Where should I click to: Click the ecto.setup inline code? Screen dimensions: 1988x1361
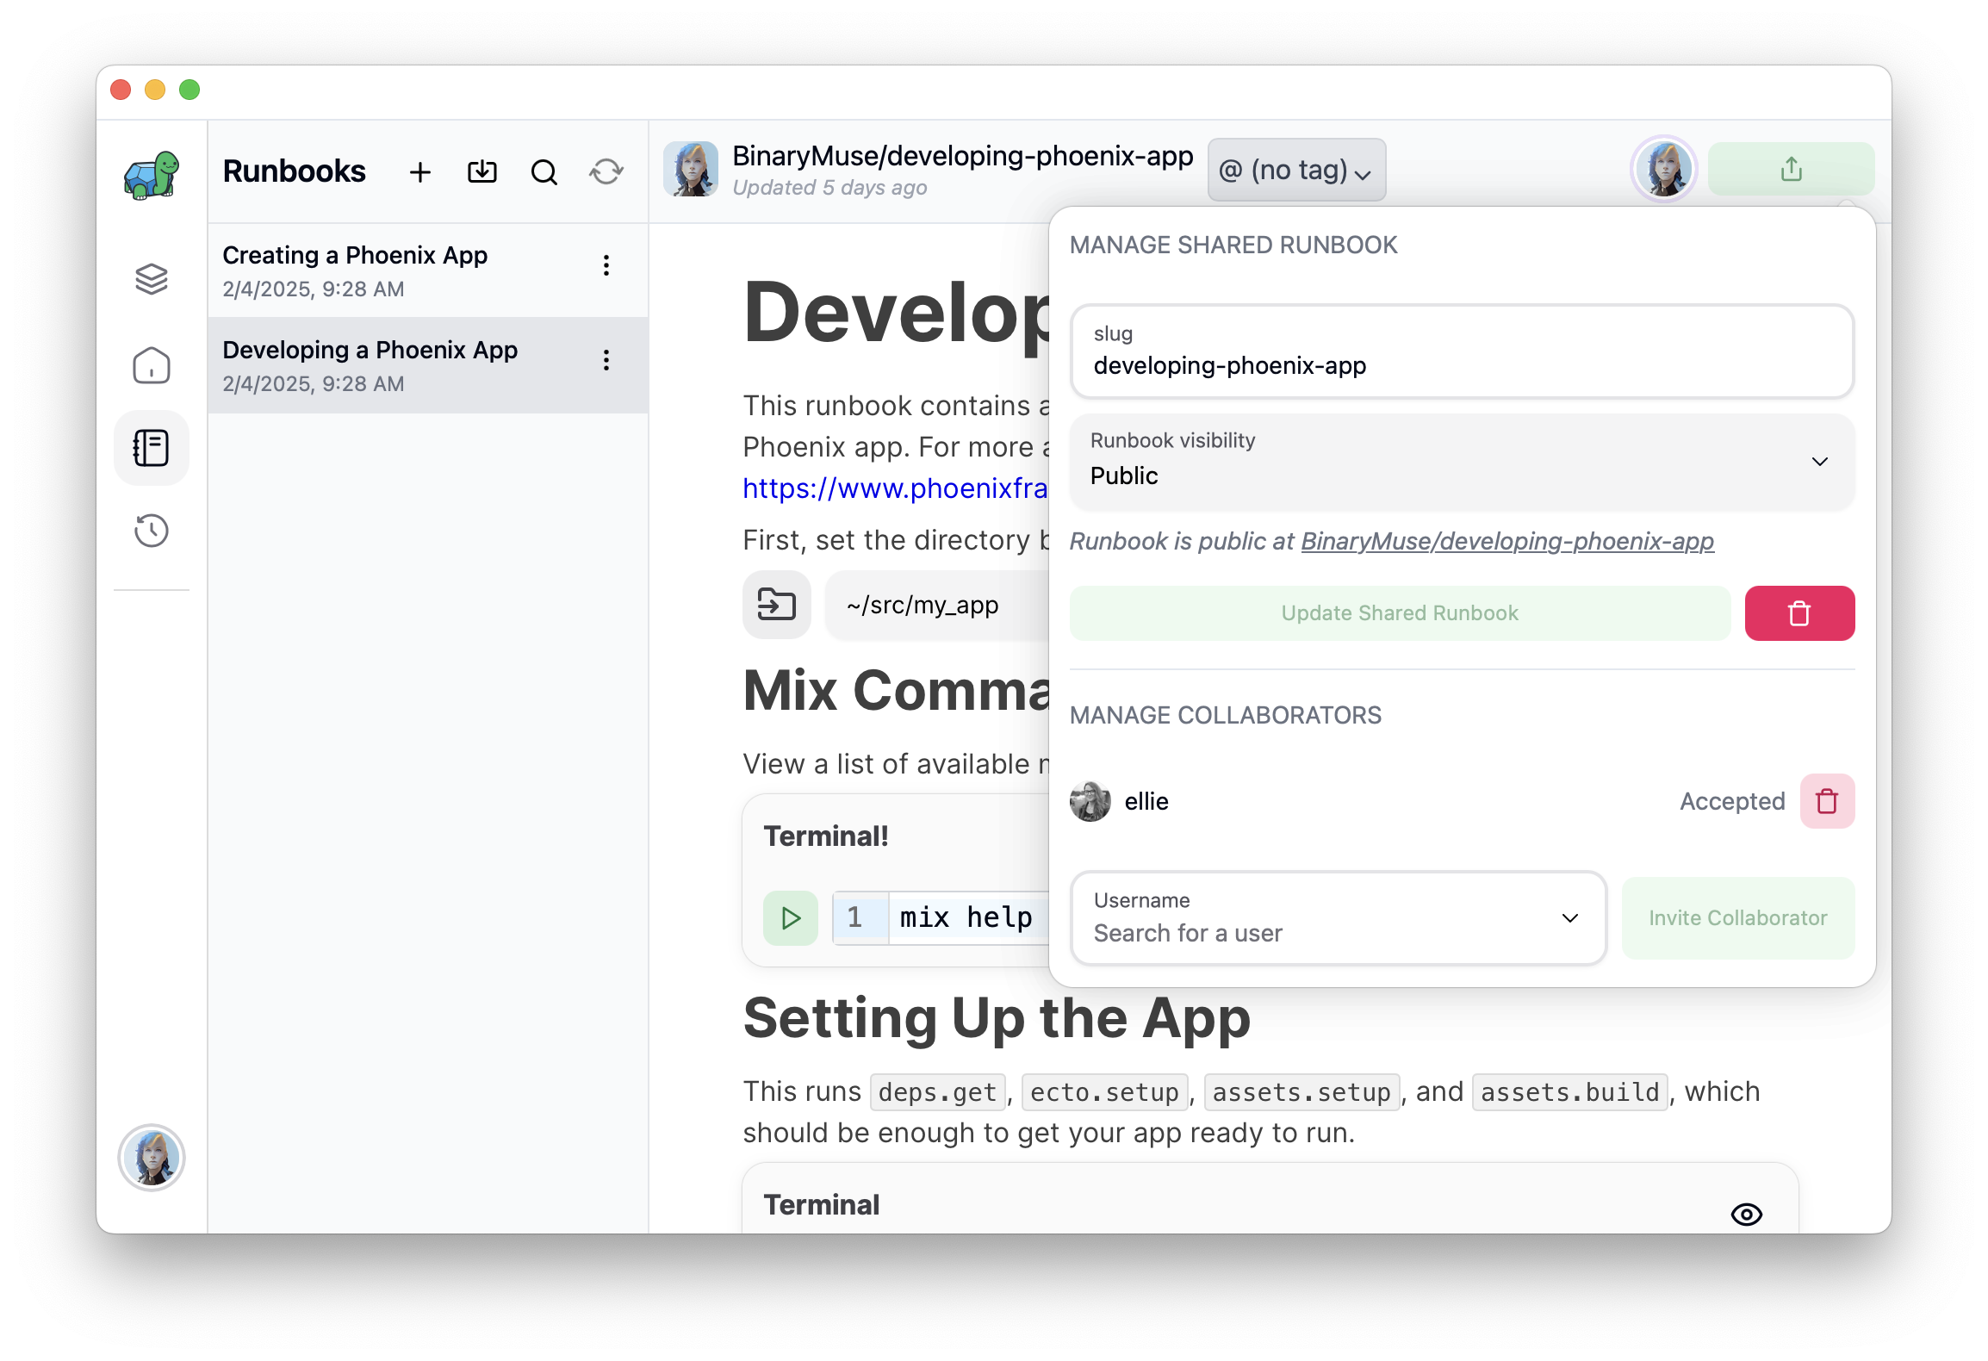[x=1104, y=1092]
